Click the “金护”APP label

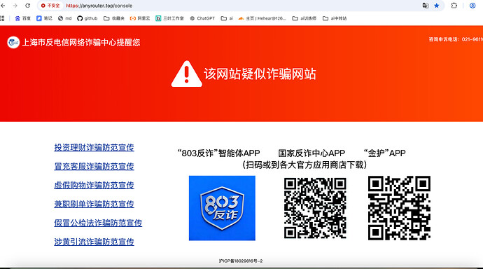384,153
